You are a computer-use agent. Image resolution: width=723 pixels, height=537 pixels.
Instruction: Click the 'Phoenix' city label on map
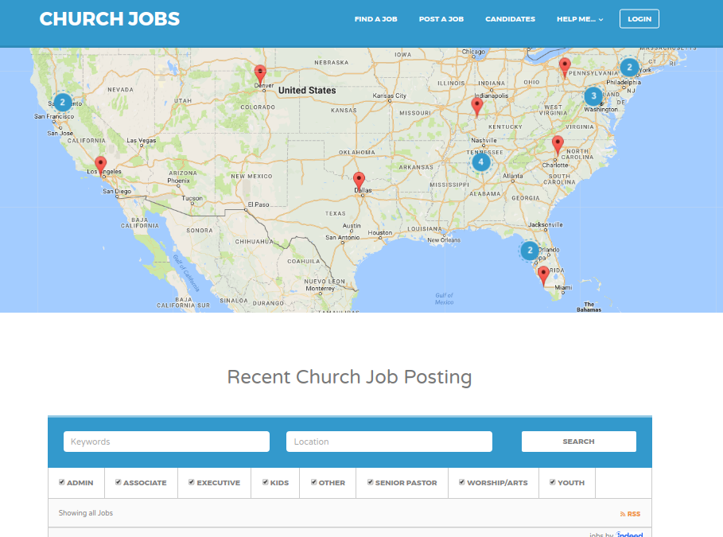point(178,181)
